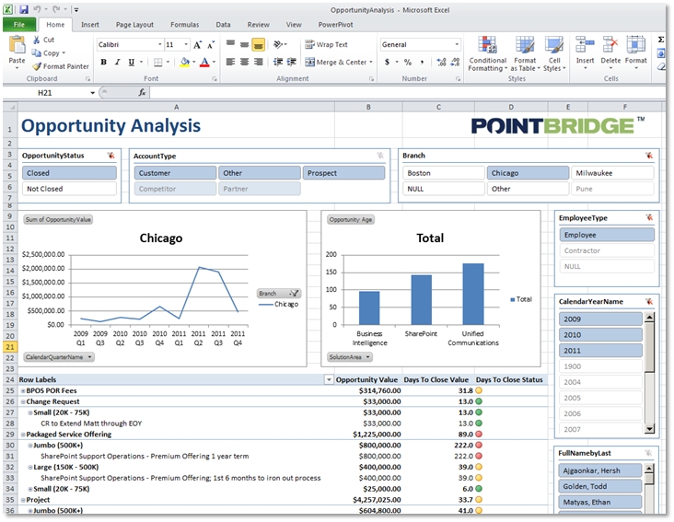Toggle the Customer account type slicer
The image size is (674, 522).
pos(175,173)
